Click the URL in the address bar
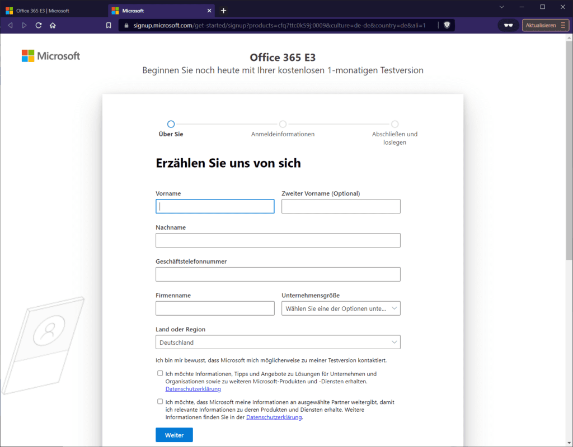The image size is (573, 447). (279, 25)
